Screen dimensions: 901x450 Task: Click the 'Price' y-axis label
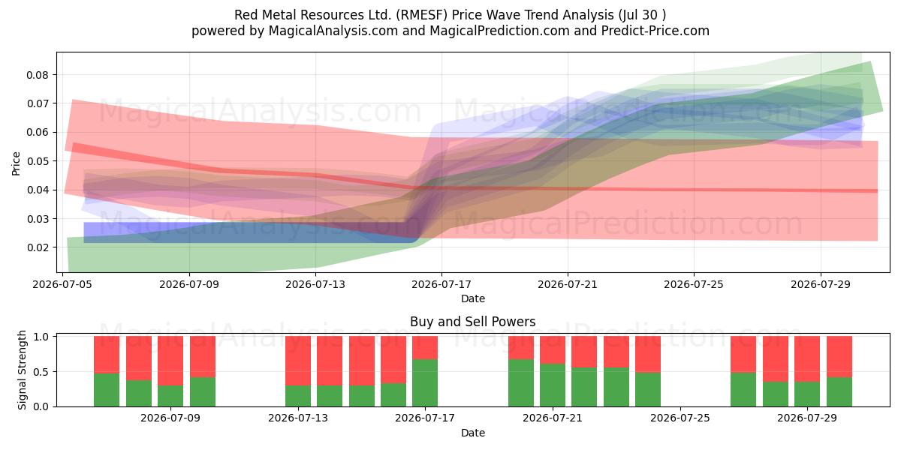17,162
